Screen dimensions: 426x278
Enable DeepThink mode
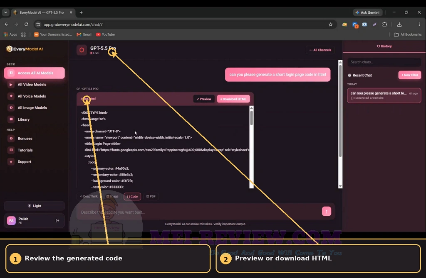pyautogui.click(x=89, y=196)
